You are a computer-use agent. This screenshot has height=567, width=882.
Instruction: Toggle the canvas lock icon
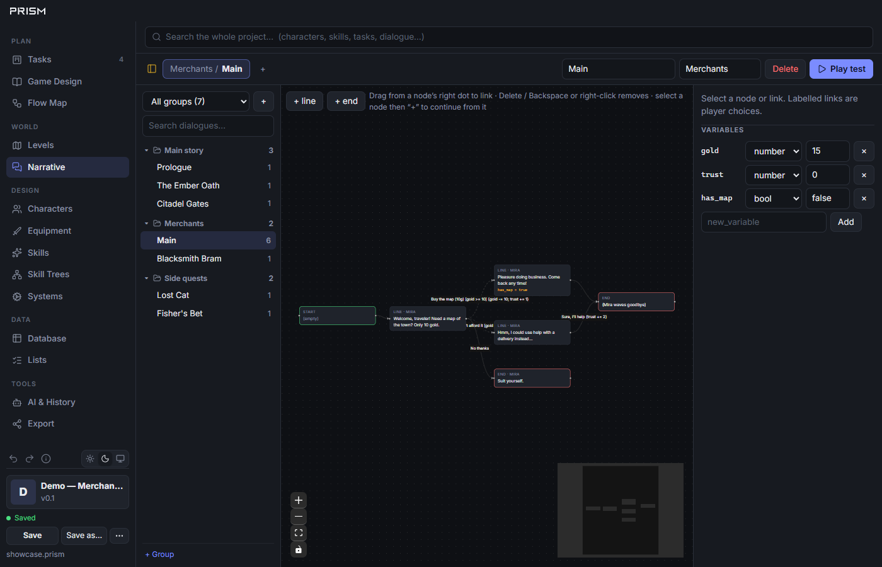point(299,549)
